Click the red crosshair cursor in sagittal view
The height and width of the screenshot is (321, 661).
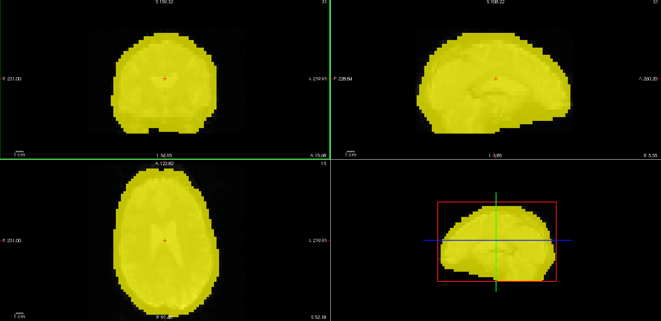coord(496,79)
